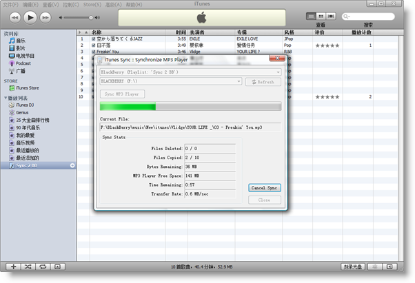Click the next track fast-forward button

(x=45, y=18)
